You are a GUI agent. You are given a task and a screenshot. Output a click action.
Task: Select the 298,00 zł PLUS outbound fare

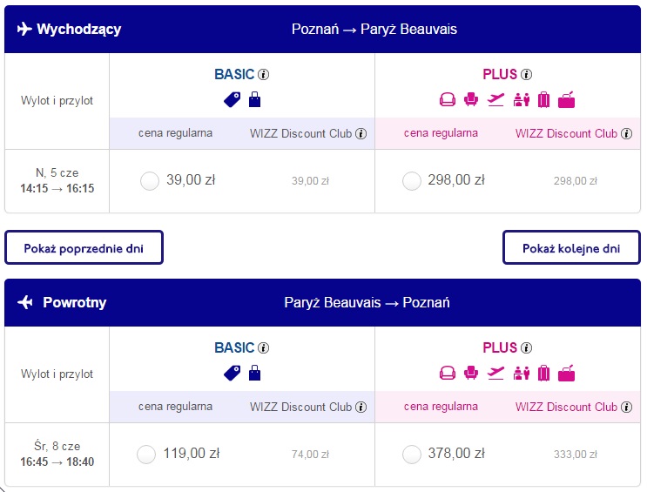[412, 180]
